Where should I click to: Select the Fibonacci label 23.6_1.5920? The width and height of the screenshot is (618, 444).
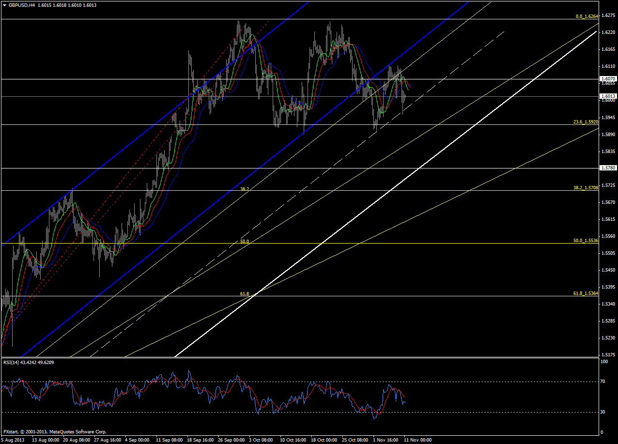[586, 122]
